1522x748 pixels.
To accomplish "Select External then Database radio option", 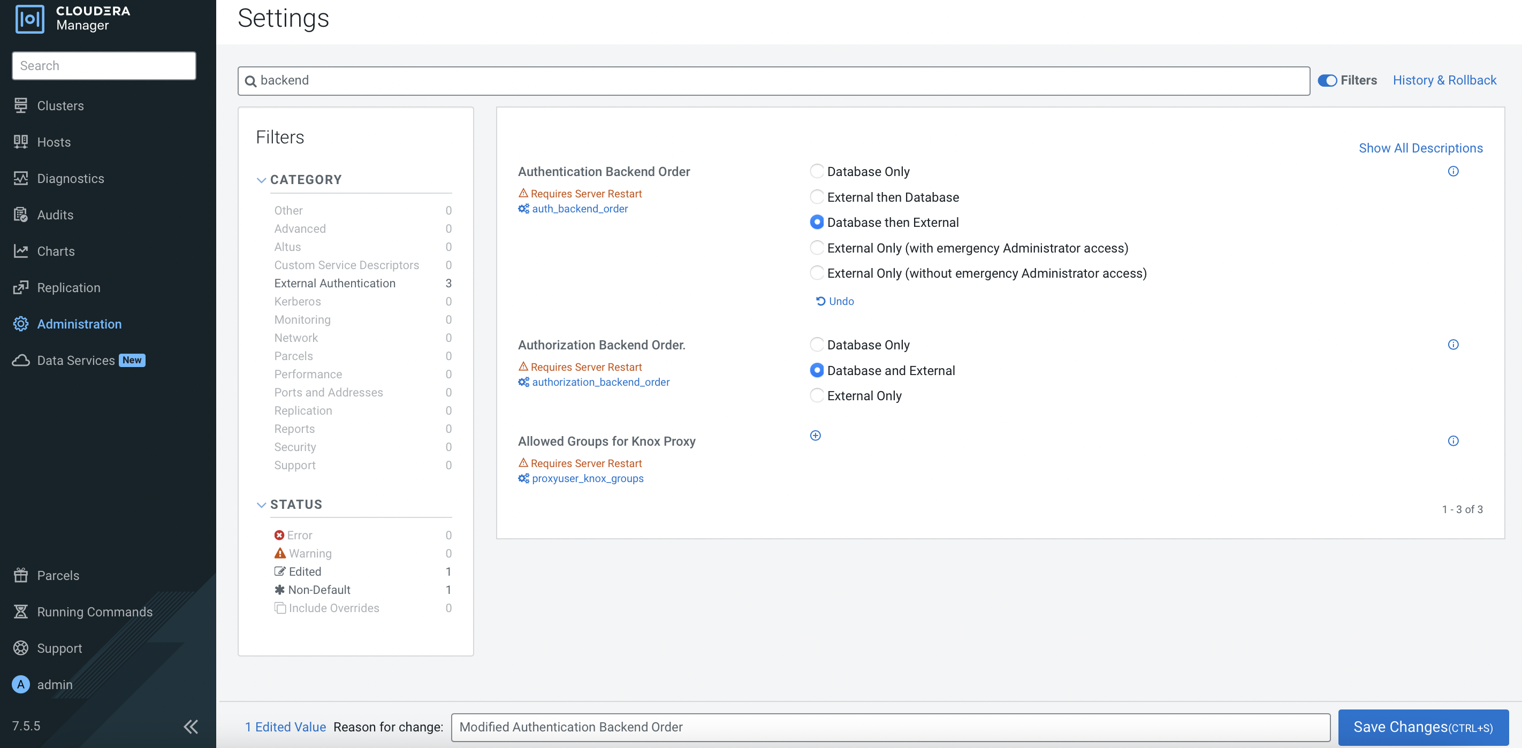I will (817, 197).
